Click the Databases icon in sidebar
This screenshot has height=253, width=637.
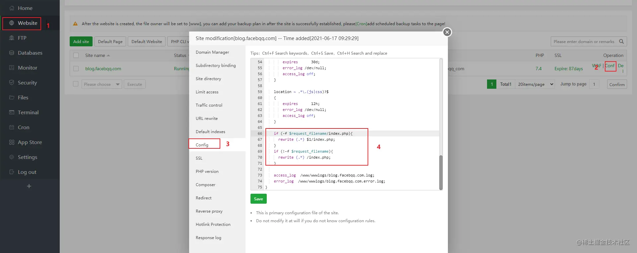coord(12,53)
